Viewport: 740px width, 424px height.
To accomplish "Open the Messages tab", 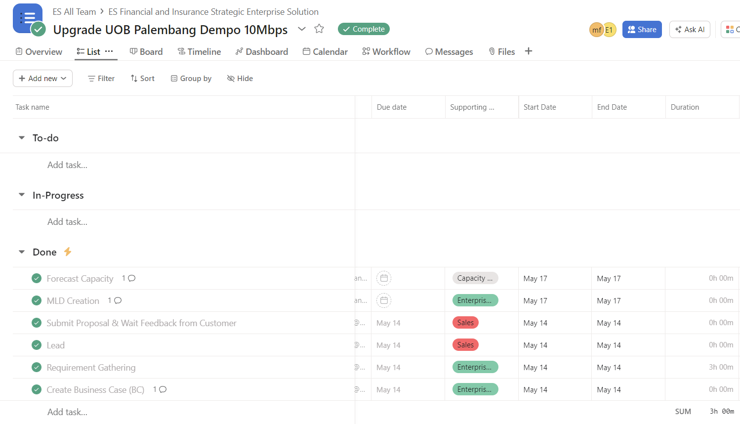I will coord(449,52).
